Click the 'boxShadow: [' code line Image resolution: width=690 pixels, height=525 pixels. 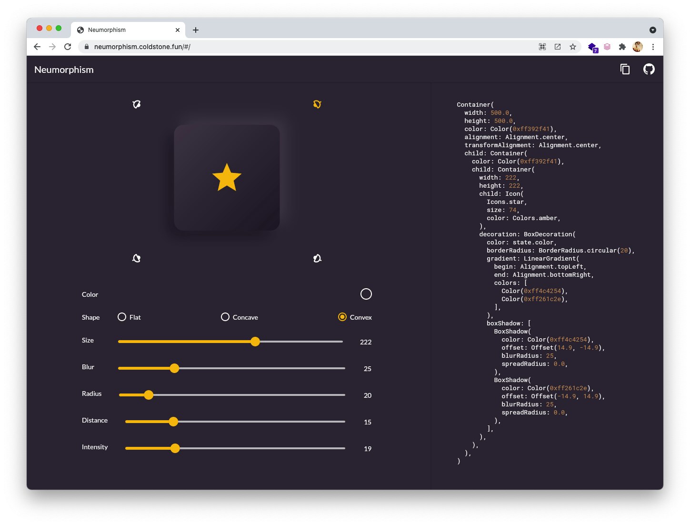[x=509, y=323]
